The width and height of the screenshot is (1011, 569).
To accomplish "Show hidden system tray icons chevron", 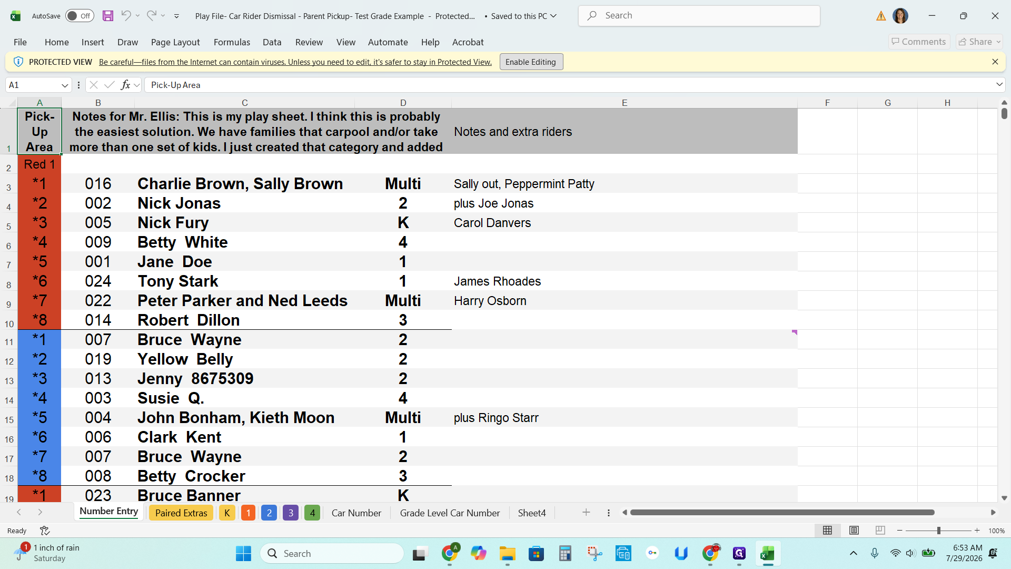I will click(x=854, y=553).
